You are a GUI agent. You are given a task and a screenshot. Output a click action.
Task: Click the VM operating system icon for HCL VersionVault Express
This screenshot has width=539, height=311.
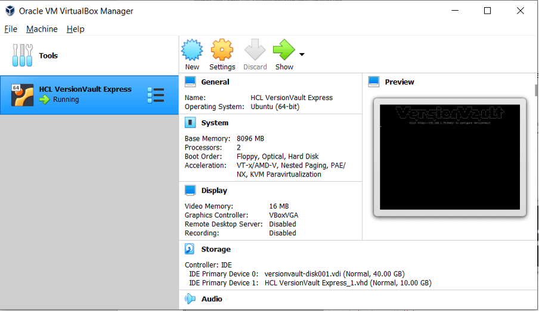[22, 95]
